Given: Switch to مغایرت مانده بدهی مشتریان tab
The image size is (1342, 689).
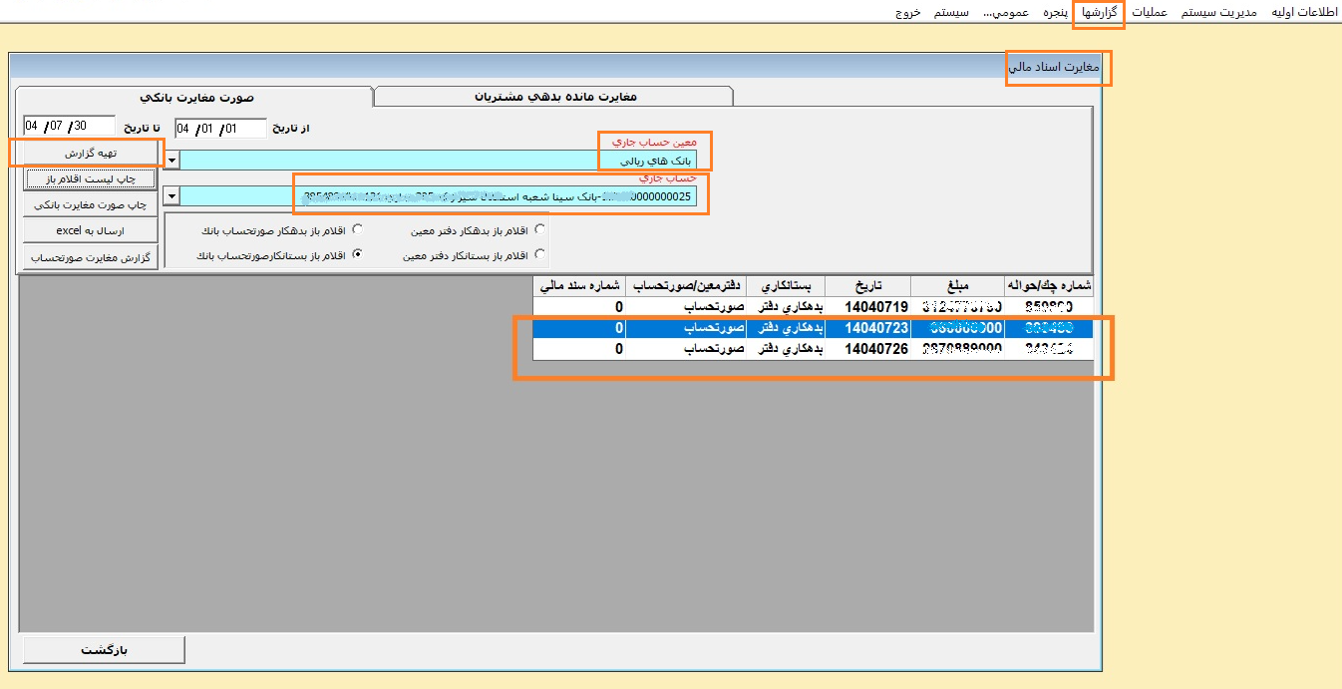Looking at the screenshot, I should 553,97.
